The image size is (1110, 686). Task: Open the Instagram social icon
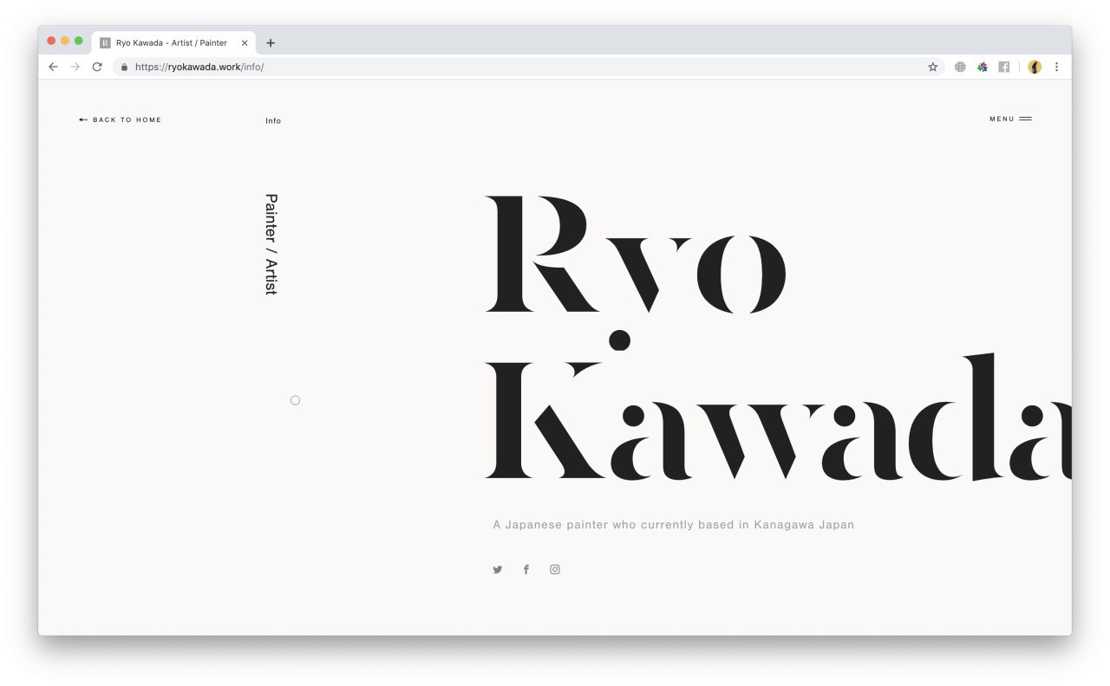pos(555,569)
